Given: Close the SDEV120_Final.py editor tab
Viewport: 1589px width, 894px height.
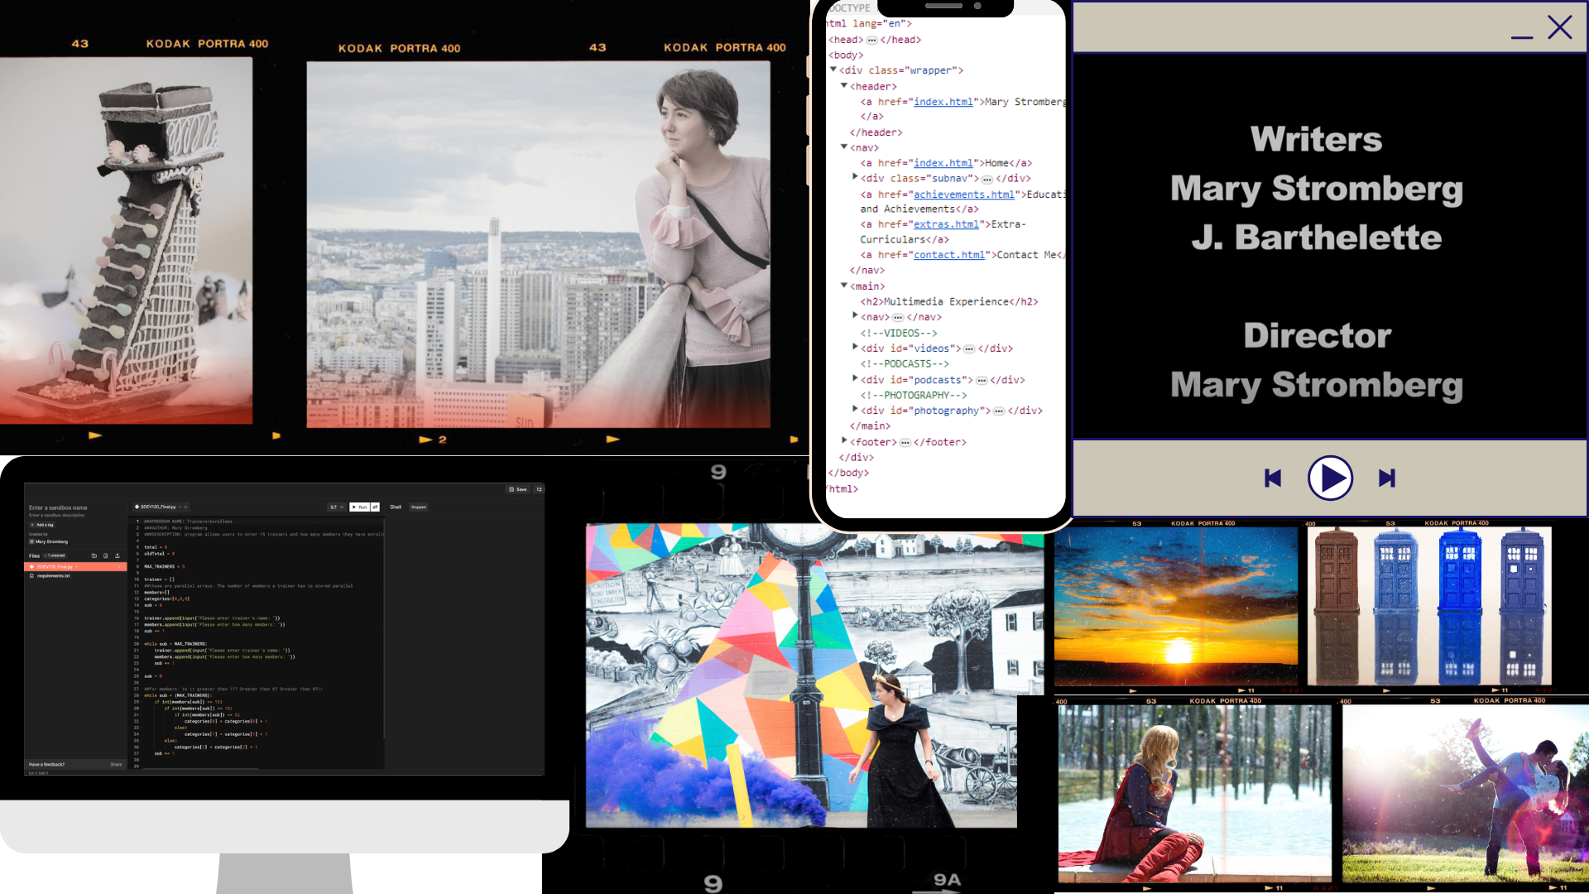Looking at the screenshot, I should tap(185, 507).
